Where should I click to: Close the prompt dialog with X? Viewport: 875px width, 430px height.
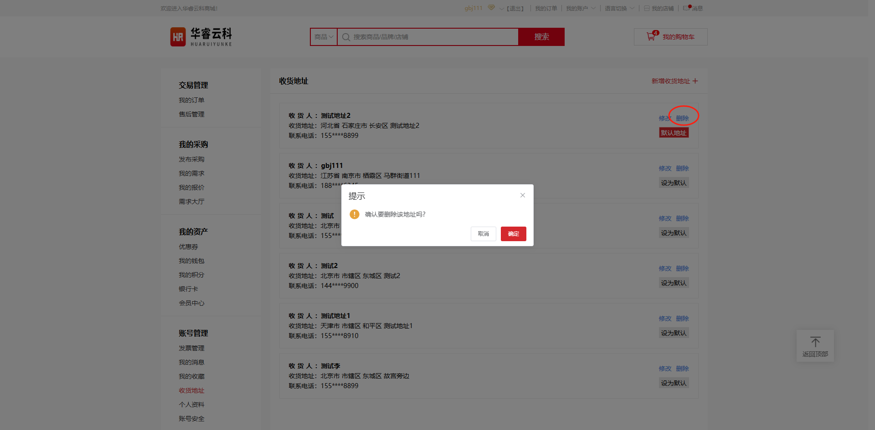(x=523, y=195)
